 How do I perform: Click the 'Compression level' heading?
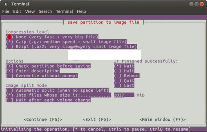(27, 32)
